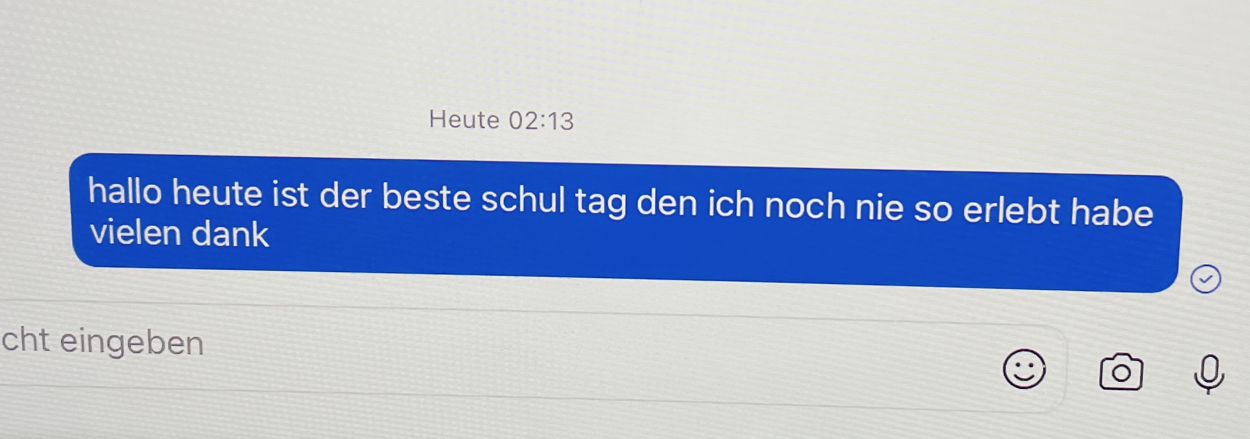Start voice recording with microphone icon
This screenshot has width=1250, height=439.
coord(1209,375)
